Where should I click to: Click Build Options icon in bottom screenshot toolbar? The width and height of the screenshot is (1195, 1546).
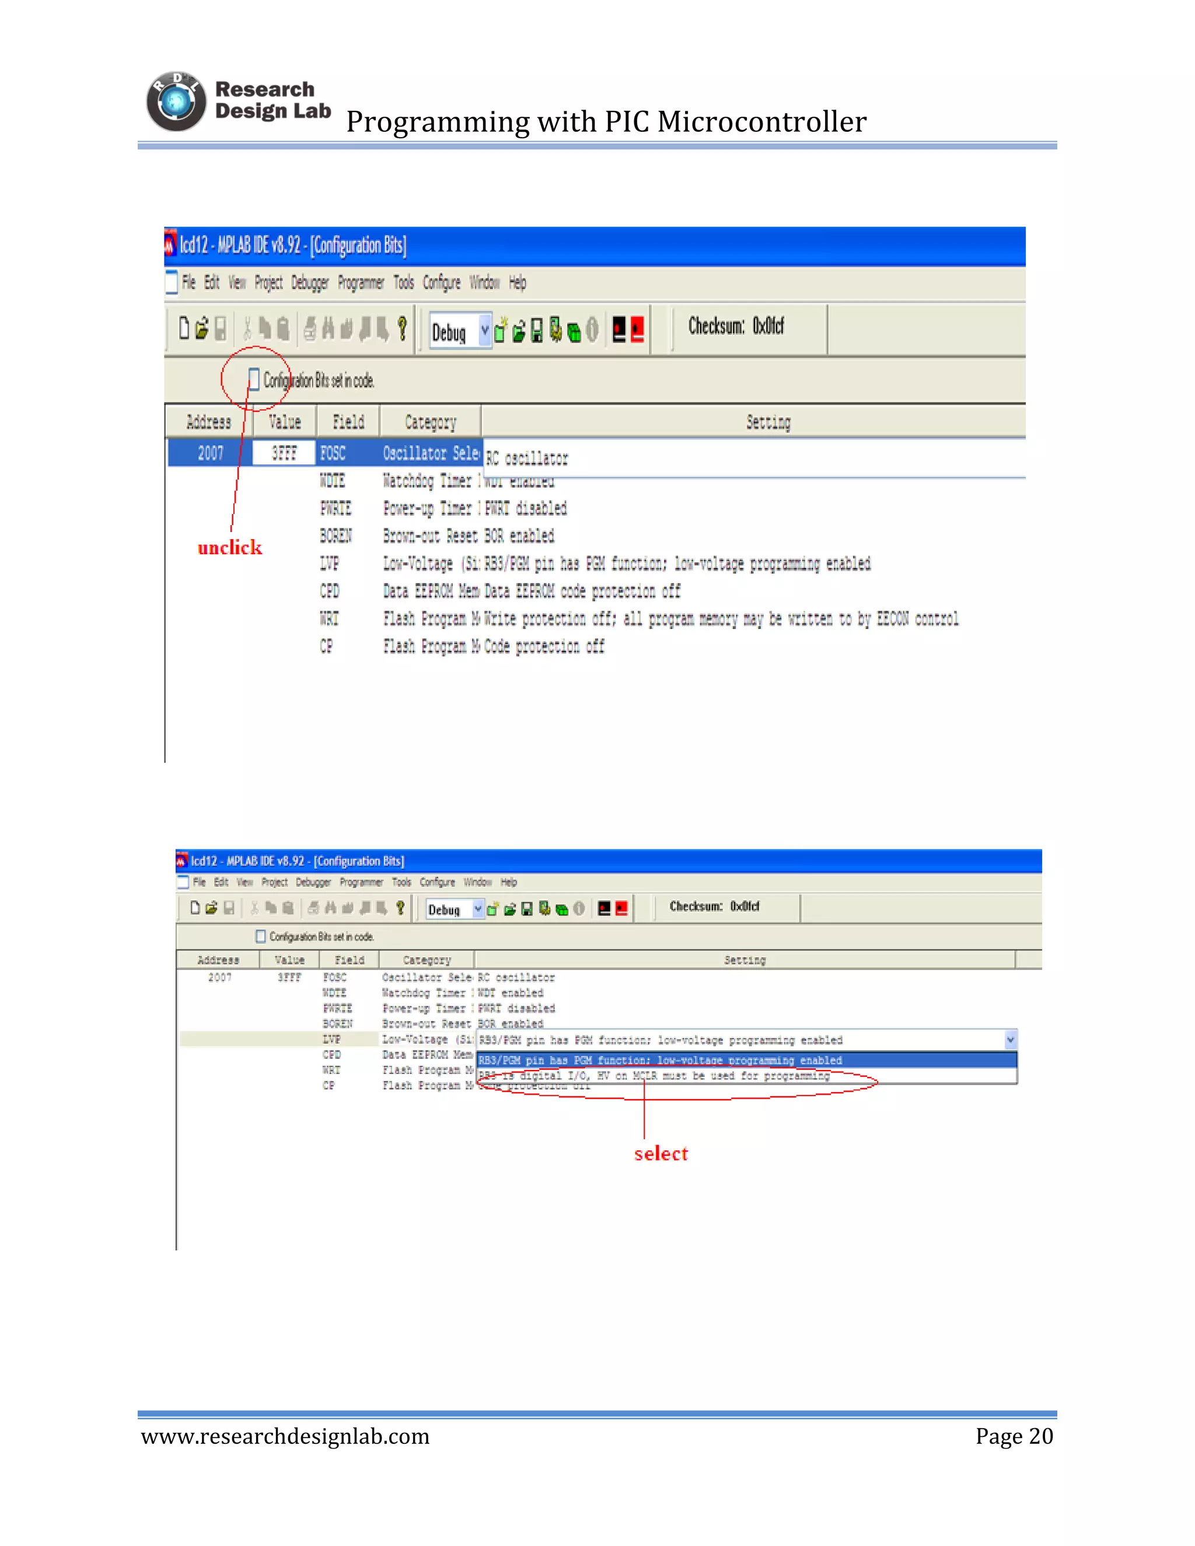click(544, 909)
